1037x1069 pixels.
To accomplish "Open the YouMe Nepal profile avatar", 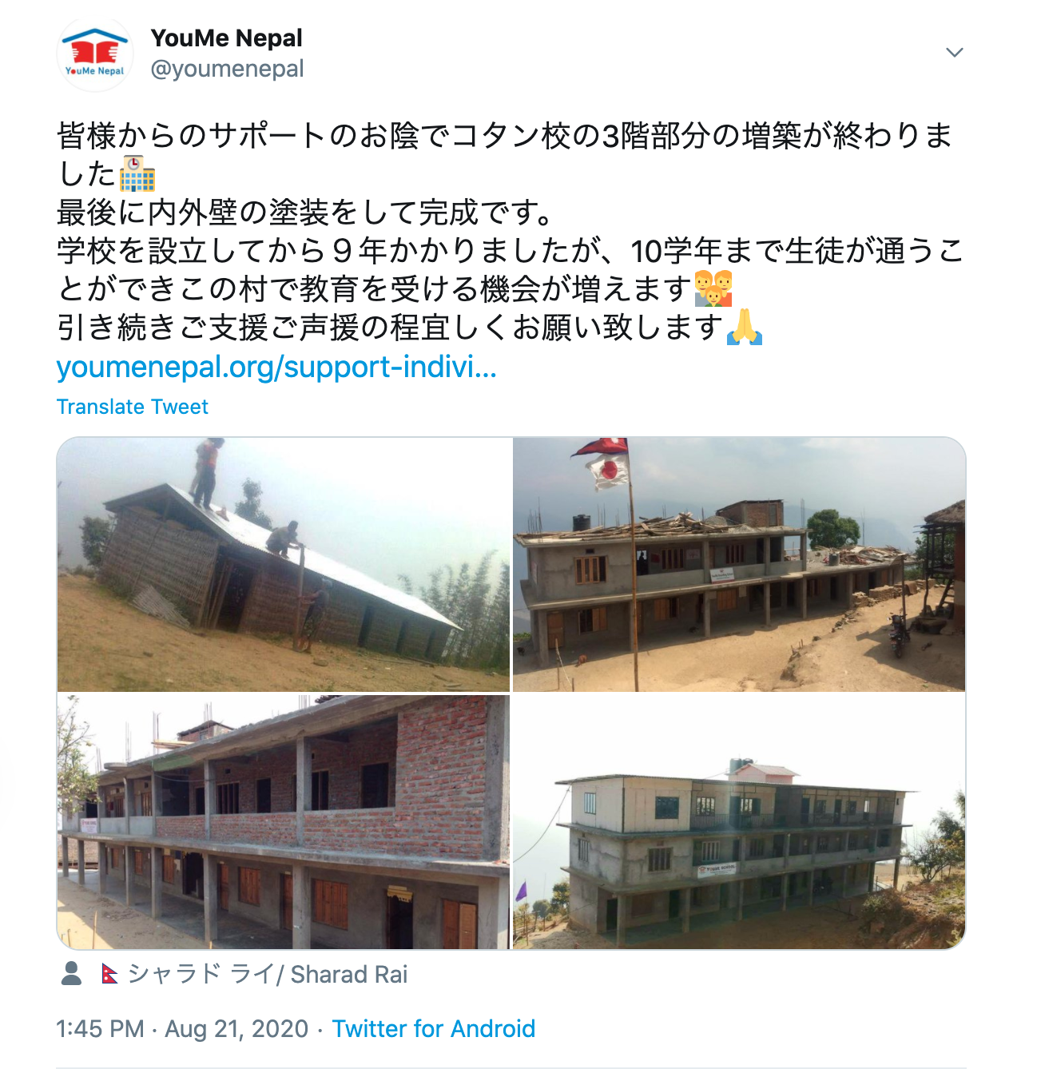I will point(94,54).
